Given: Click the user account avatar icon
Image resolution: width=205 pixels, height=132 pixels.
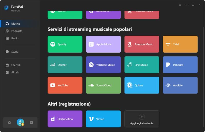Looking at the screenshot, I should click(20, 122).
